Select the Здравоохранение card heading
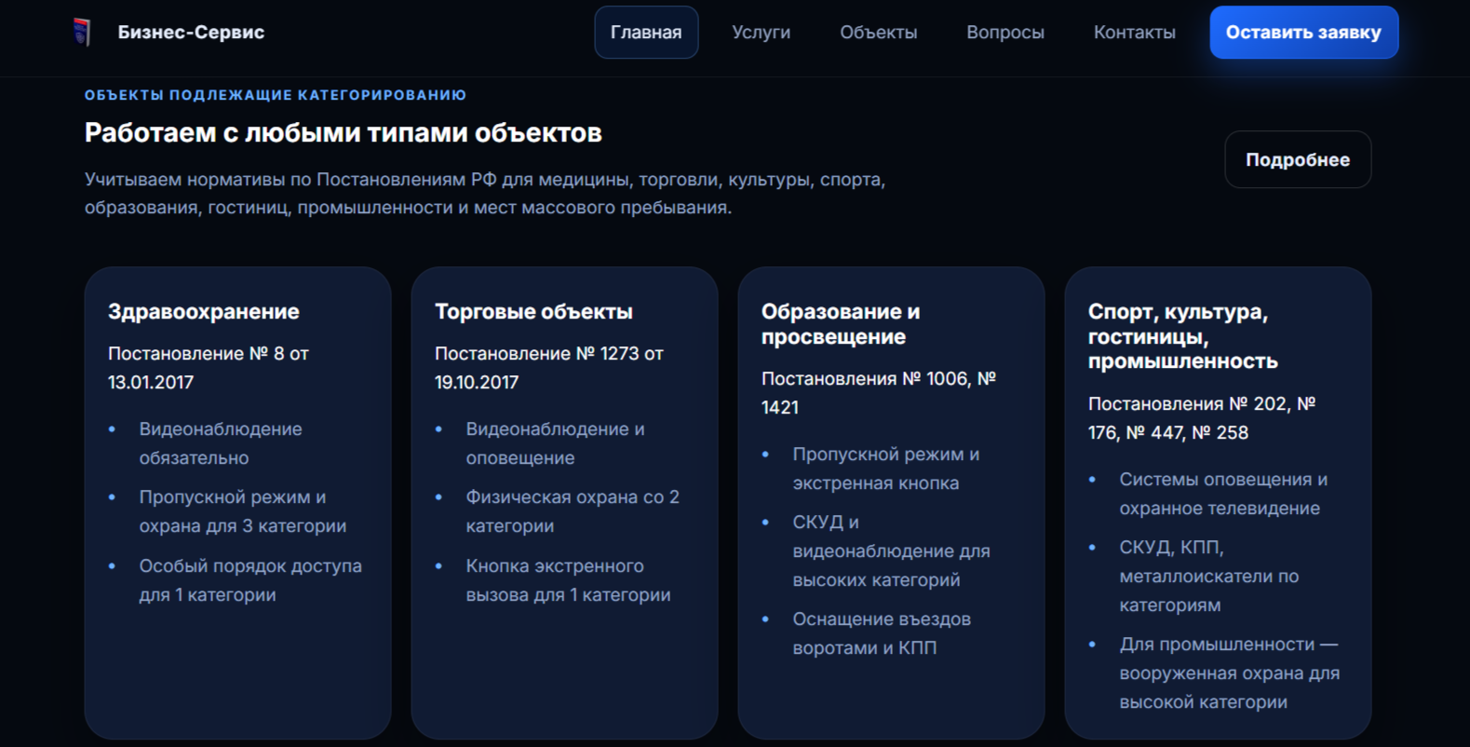The image size is (1470, 747). pos(204,311)
